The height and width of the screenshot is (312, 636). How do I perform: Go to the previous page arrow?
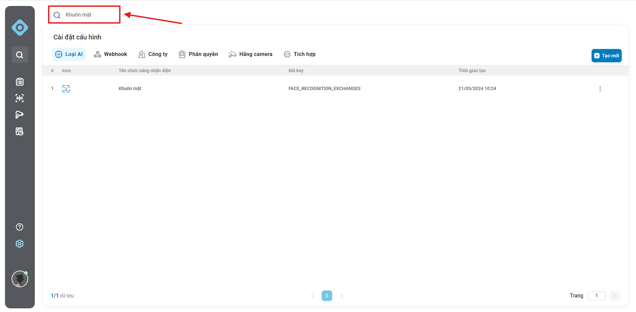(x=312, y=296)
